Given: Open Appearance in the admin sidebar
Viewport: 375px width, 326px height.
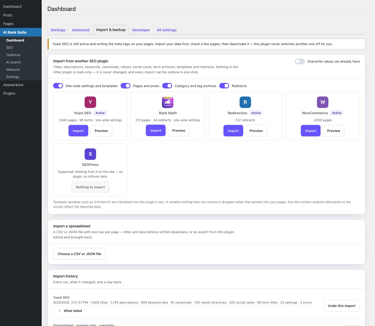Looking at the screenshot, I should 21,85.
